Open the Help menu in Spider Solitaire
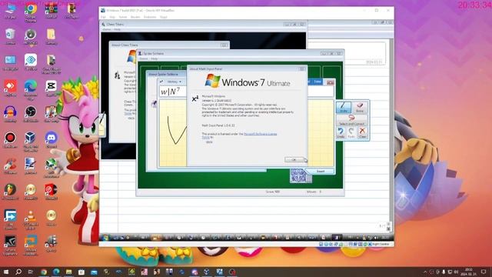This screenshot has width=492, height=277. (x=154, y=58)
